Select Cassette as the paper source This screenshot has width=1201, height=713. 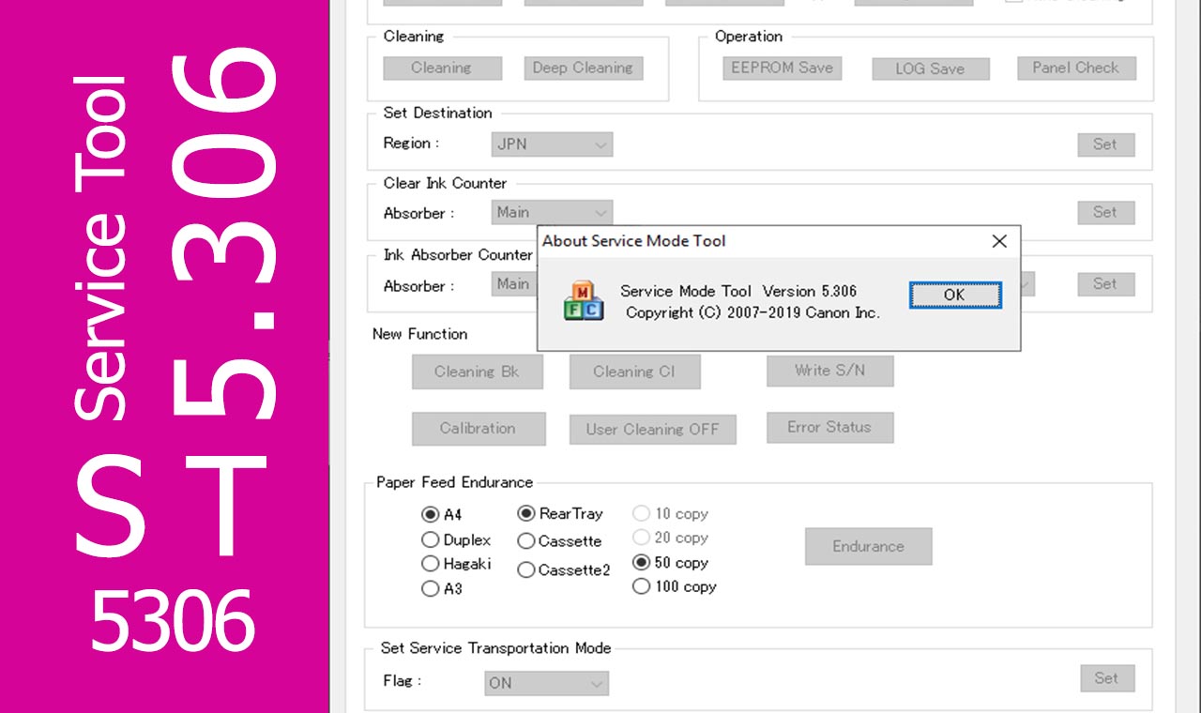[526, 541]
